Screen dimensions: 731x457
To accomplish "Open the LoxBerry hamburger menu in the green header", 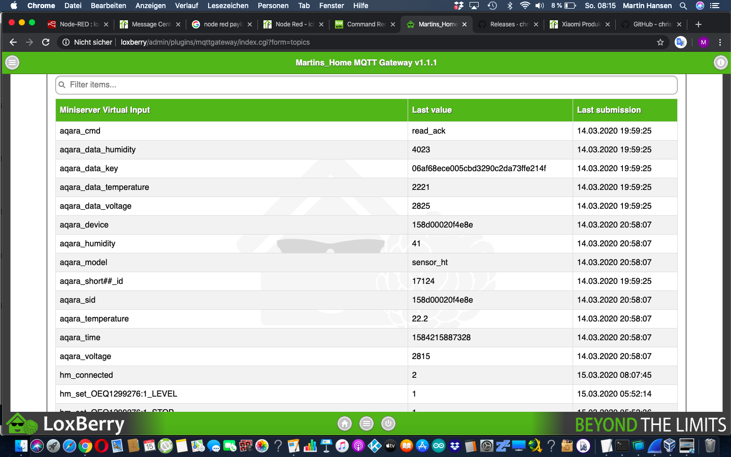I will 12,62.
